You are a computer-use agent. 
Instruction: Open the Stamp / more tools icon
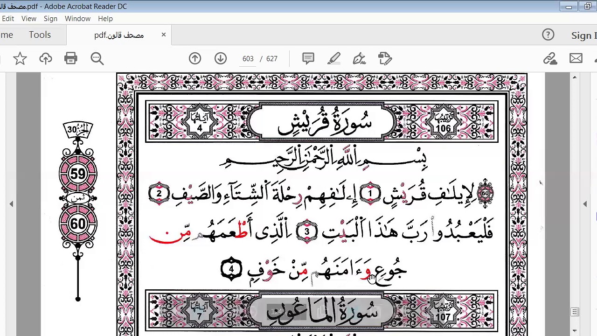pyautogui.click(x=385, y=59)
